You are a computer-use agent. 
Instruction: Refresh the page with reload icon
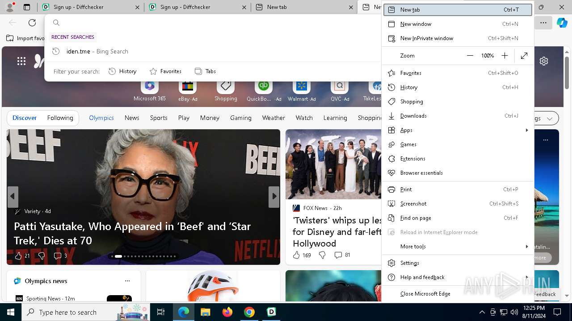pos(32,23)
